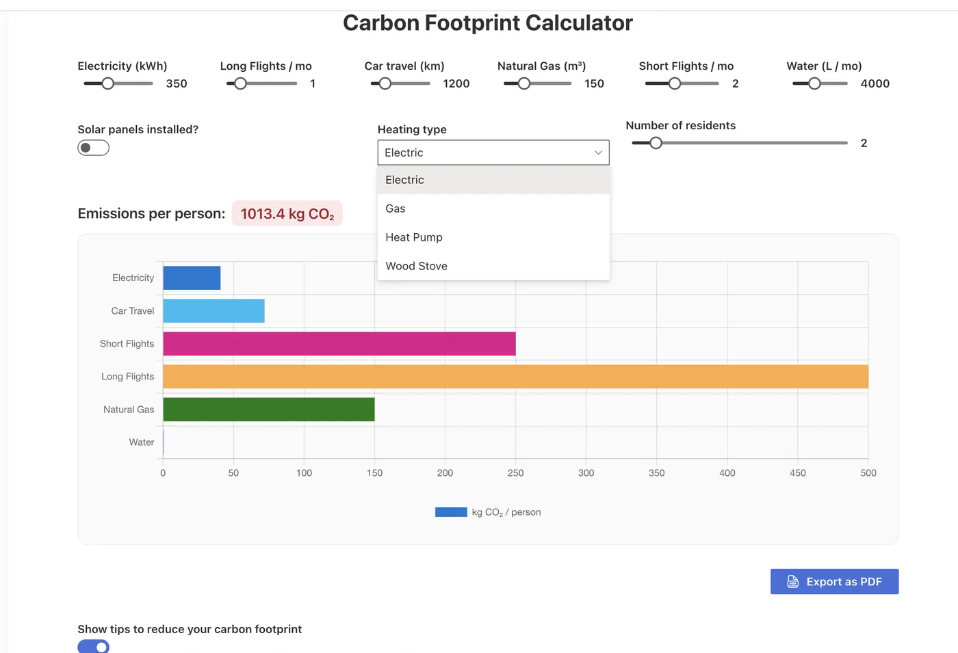Click the magenta Short Flights bar
This screenshot has height=653, width=958.
[339, 344]
